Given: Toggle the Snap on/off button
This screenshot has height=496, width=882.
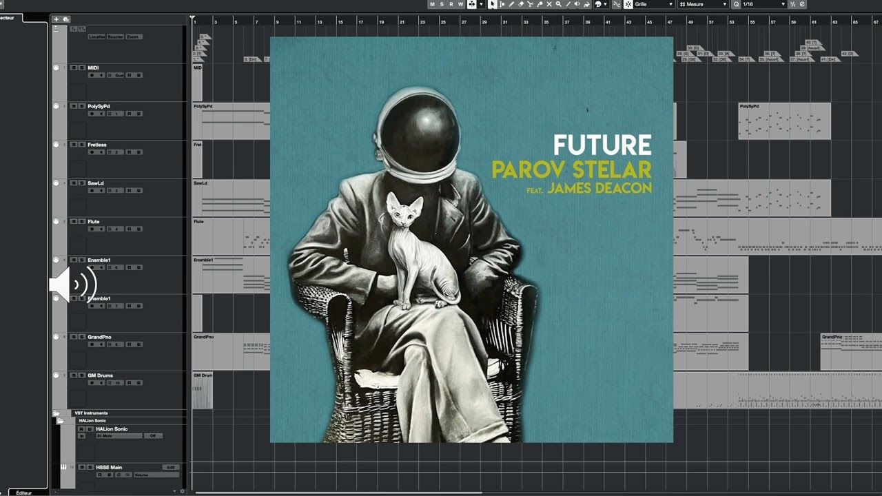Looking at the screenshot, I should pyautogui.click(x=628, y=4).
